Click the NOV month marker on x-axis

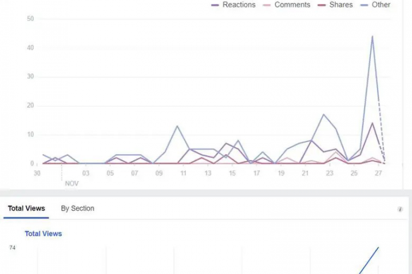72,183
